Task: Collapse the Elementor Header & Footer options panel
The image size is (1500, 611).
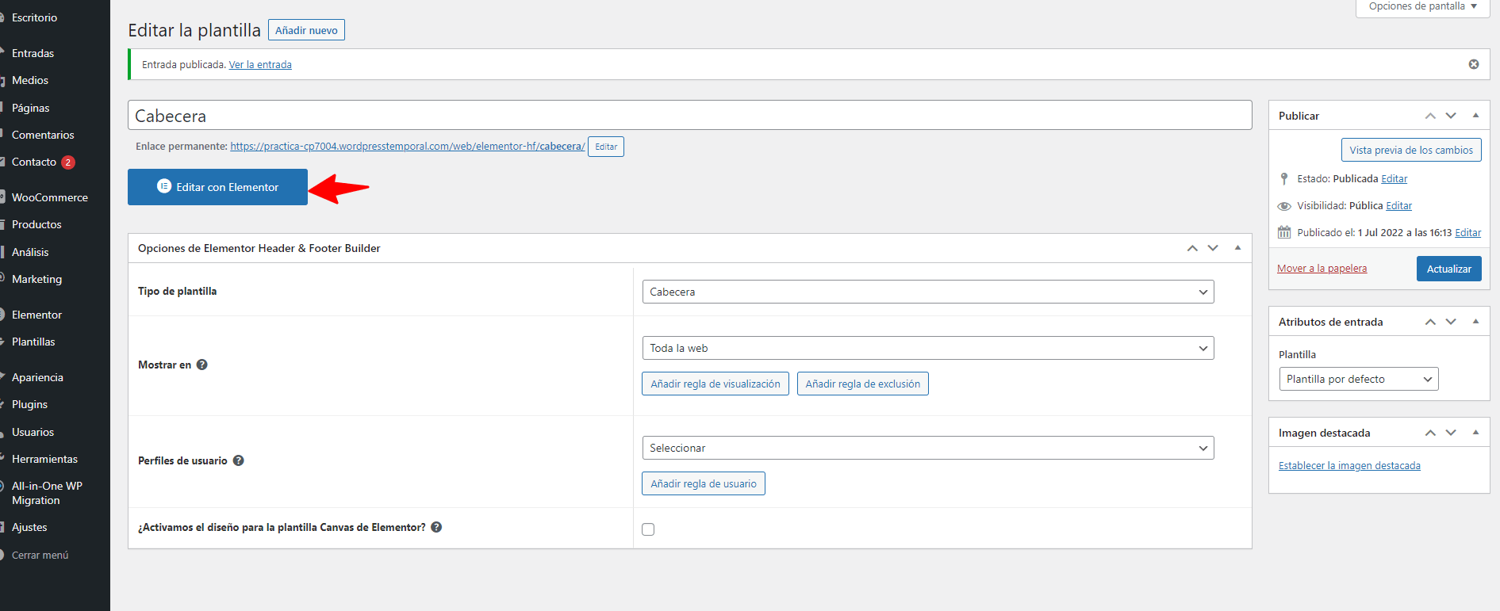Action: coord(1237,248)
